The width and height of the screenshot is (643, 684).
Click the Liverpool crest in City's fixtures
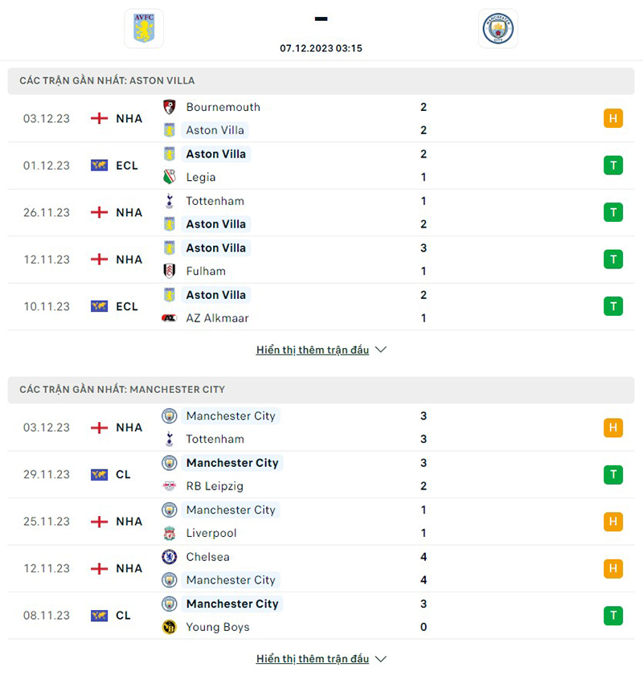[171, 533]
